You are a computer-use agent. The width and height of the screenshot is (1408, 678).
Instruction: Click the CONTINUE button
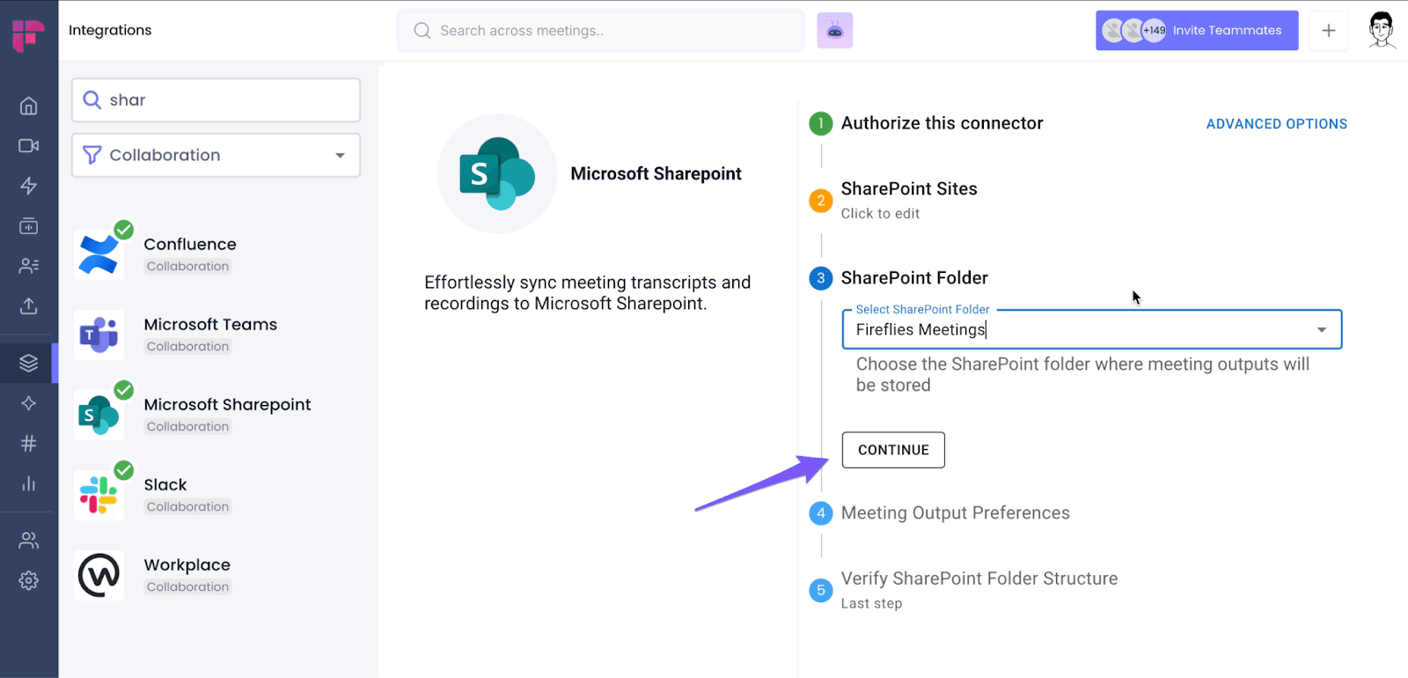[893, 450]
